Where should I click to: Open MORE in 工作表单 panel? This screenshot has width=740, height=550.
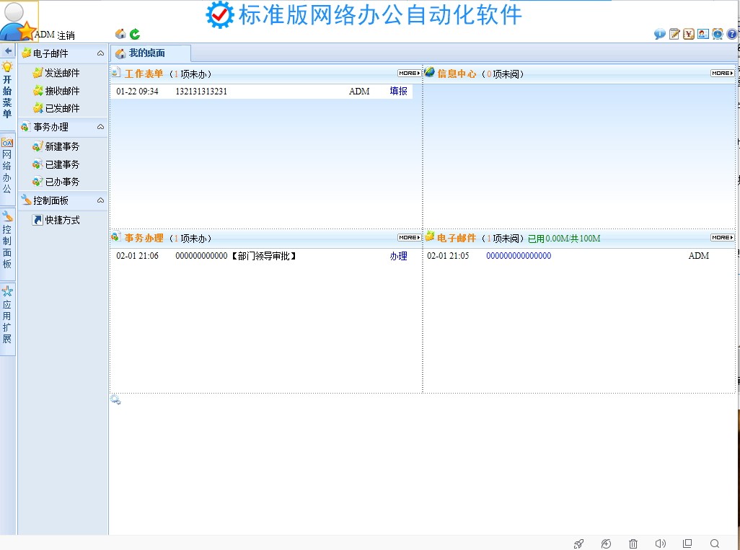[409, 73]
